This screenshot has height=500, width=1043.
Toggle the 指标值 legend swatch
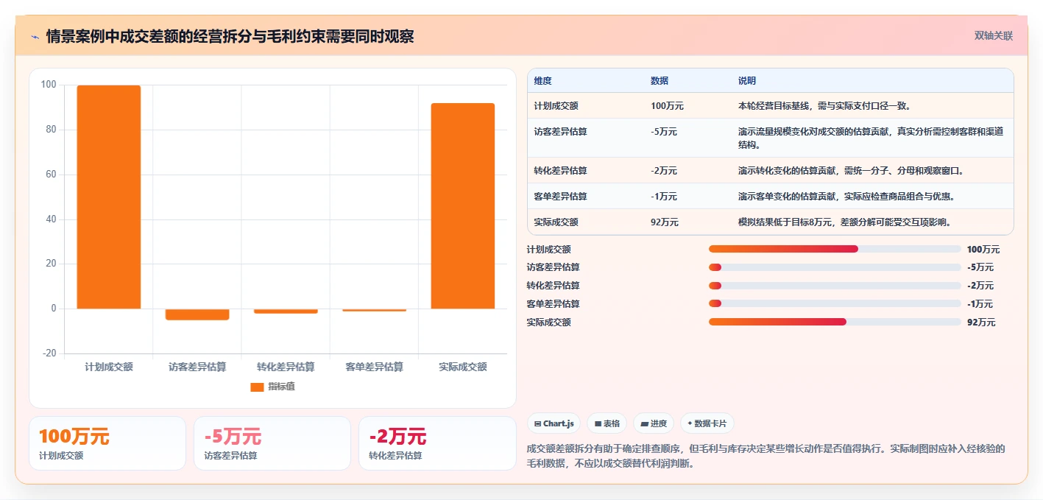tap(257, 387)
